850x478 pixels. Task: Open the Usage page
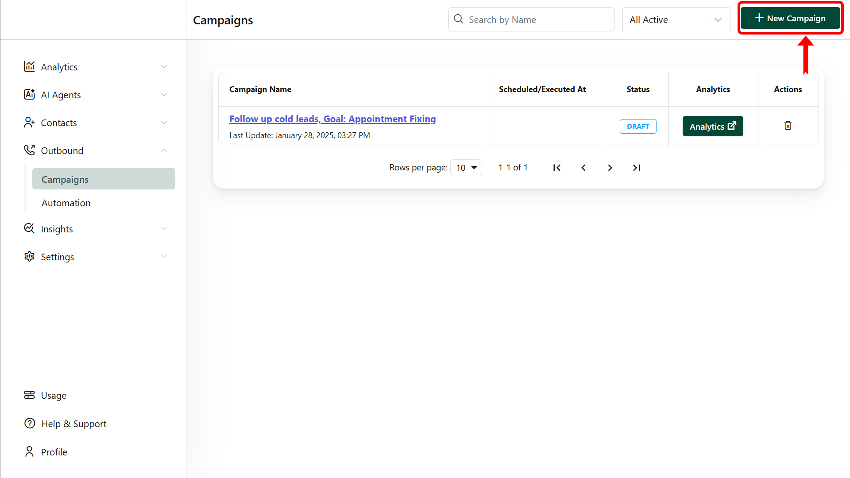54,395
